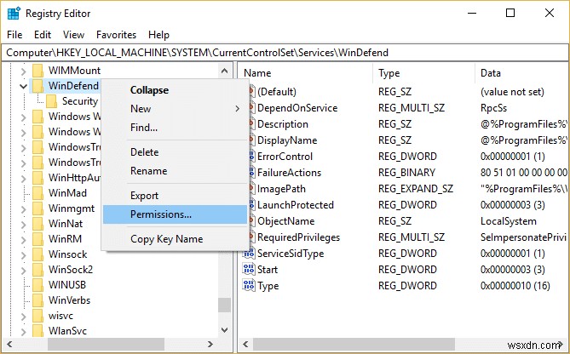Click the WinDefend folder icon
Viewport: 570px width, 354px height.
(x=37, y=86)
